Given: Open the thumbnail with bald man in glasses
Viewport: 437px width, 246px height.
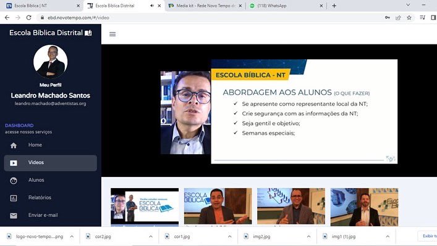Looking at the screenshot, I should (291, 207).
